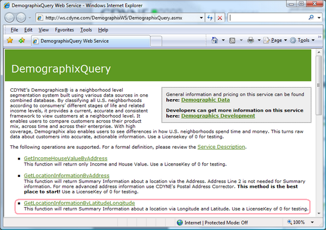Maximize the Internet Explorer window

tap(301, 4)
